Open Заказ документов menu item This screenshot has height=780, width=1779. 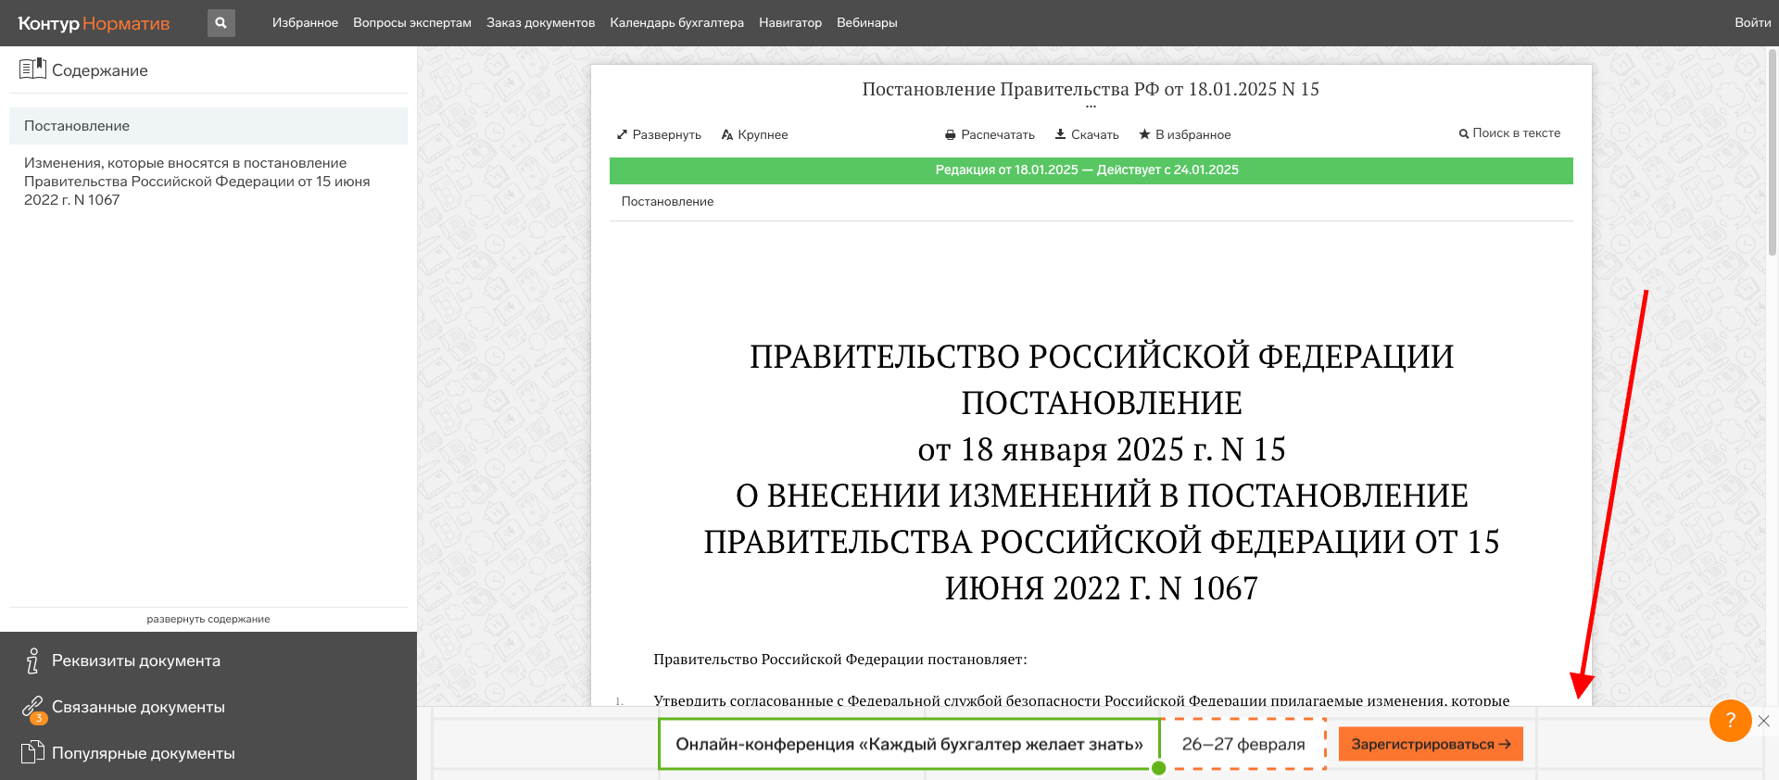[541, 23]
